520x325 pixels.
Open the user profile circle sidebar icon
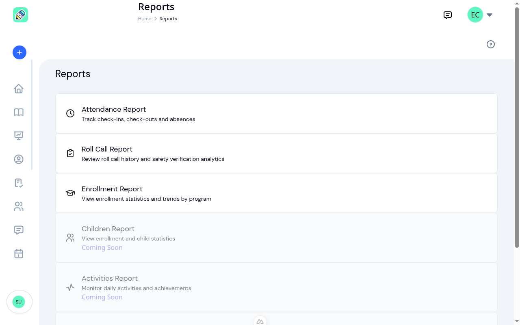(19, 159)
